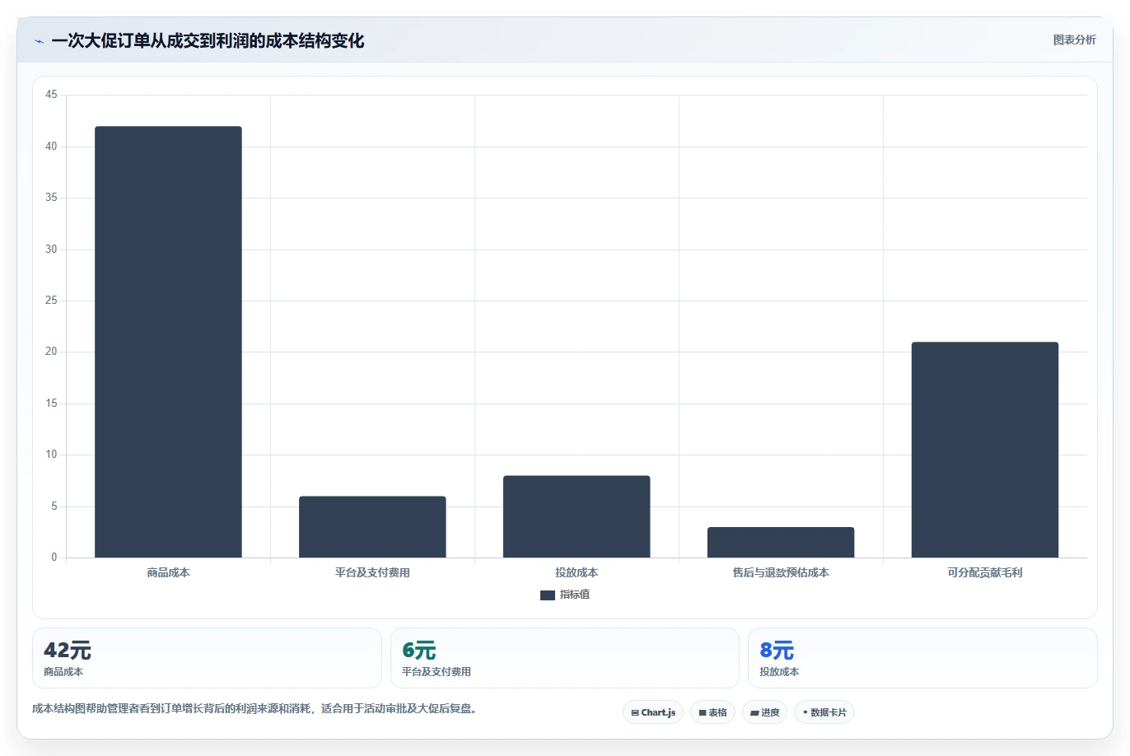Select the 投放成本 bar in chart
1130x756 pixels.
(x=577, y=516)
